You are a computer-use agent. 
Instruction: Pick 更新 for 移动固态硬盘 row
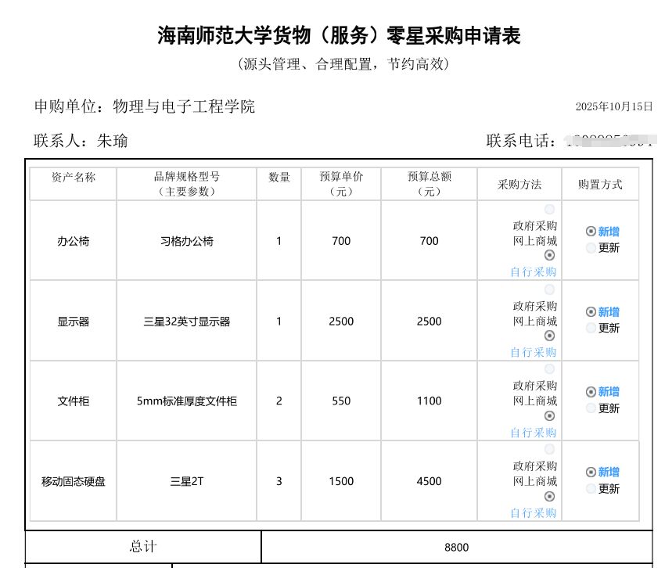click(x=591, y=489)
